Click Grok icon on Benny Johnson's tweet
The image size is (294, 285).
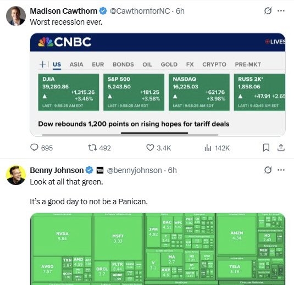(268, 170)
